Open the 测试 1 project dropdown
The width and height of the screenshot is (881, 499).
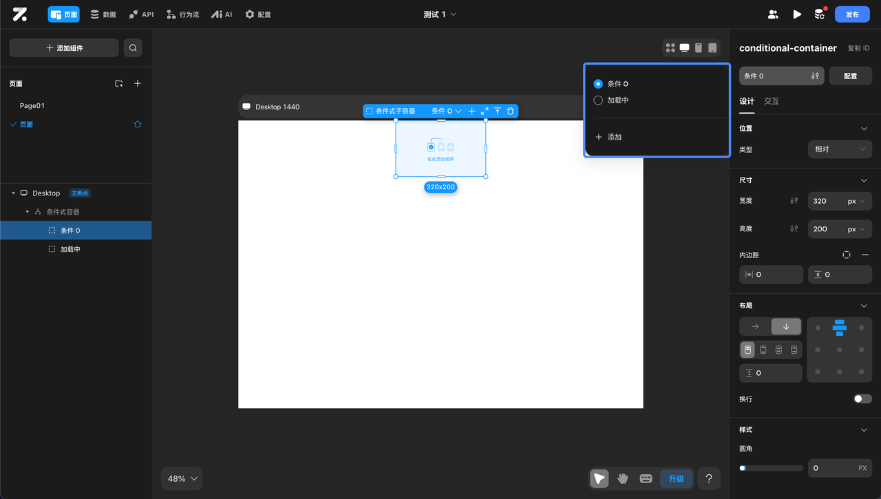click(x=440, y=14)
